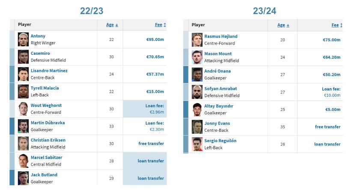The height and width of the screenshot is (190, 351).
Task: Click Antony's €95.00m fee link
Action: pos(155,40)
